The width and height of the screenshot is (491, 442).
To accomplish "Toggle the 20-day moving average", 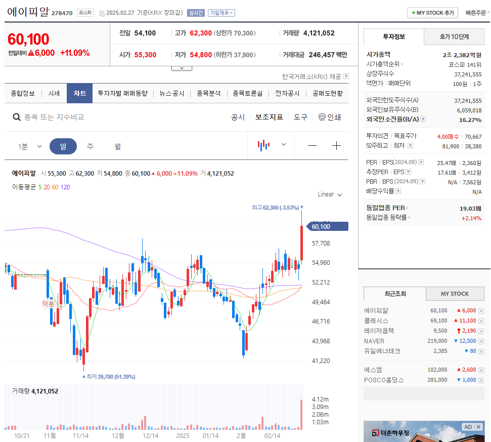I will [x=47, y=187].
